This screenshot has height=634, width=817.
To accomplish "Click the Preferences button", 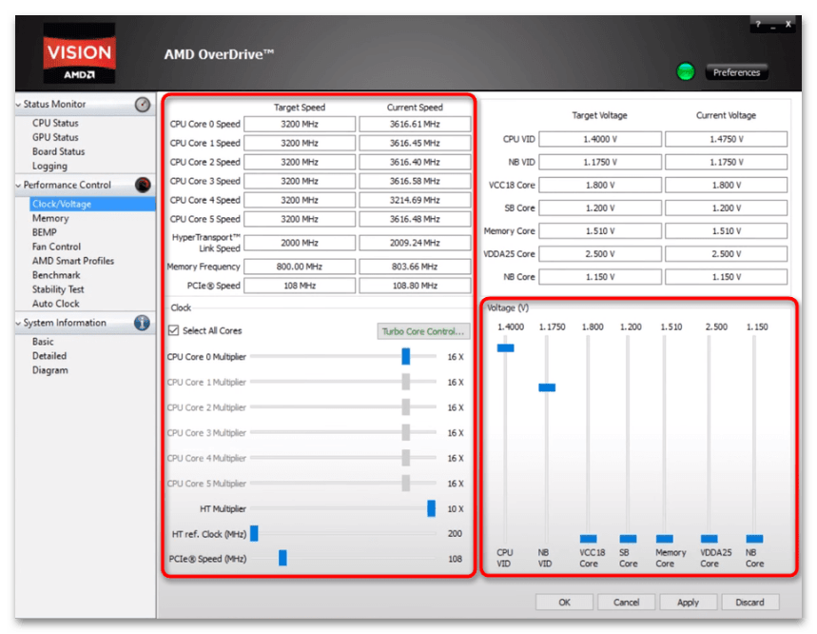I will pyautogui.click(x=736, y=72).
